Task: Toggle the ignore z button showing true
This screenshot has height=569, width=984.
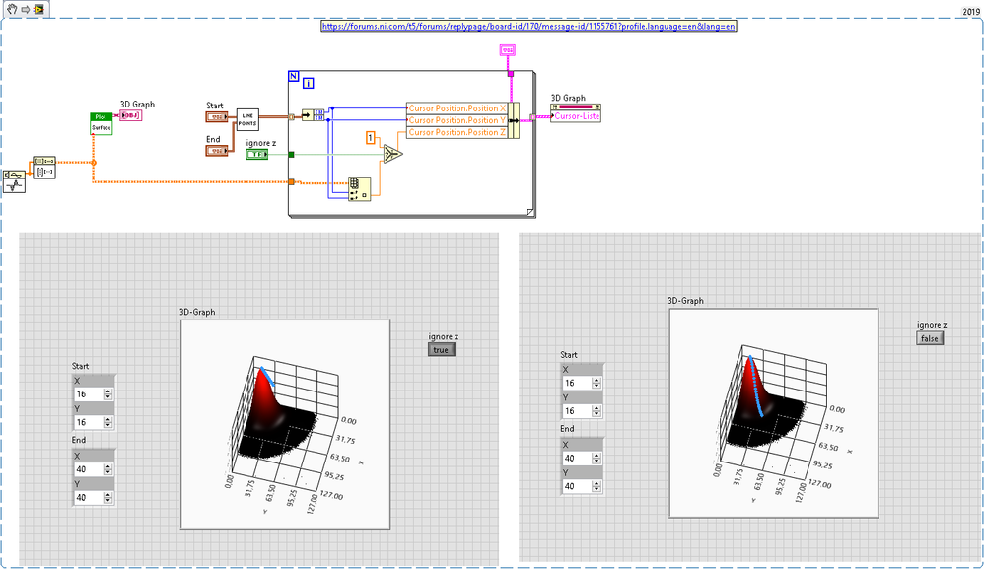Action: coord(441,349)
